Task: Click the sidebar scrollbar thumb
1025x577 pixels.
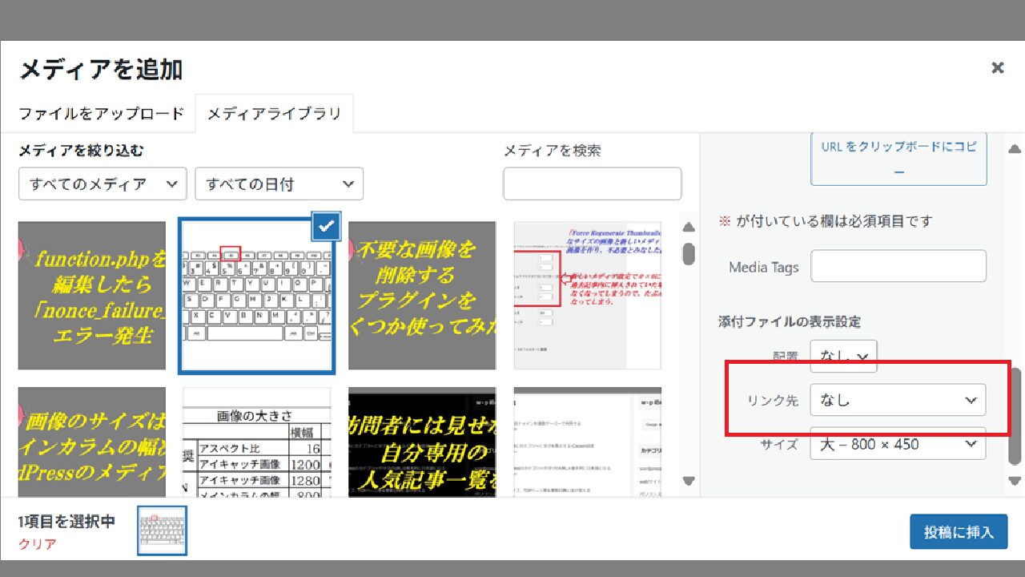Action: pyautogui.click(x=1015, y=417)
